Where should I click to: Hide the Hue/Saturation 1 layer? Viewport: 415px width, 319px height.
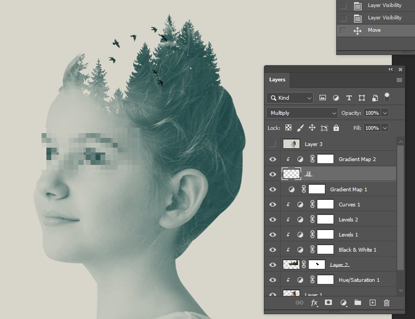tap(273, 280)
